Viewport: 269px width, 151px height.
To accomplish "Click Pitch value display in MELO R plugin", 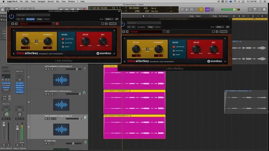I will [x=25, y=48].
